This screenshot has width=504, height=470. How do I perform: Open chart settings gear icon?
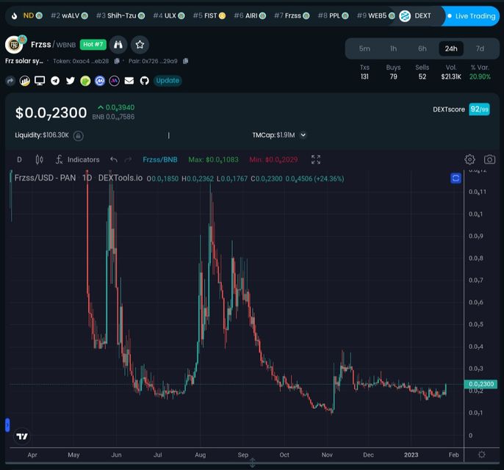click(x=469, y=159)
